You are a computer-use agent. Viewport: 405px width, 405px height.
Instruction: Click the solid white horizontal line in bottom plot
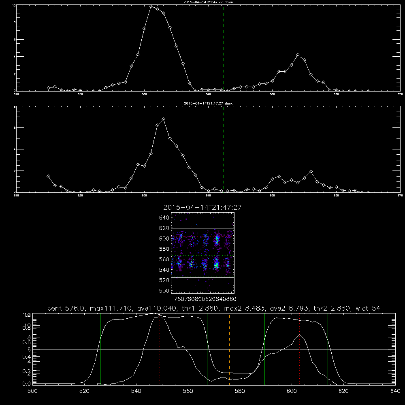point(214,349)
